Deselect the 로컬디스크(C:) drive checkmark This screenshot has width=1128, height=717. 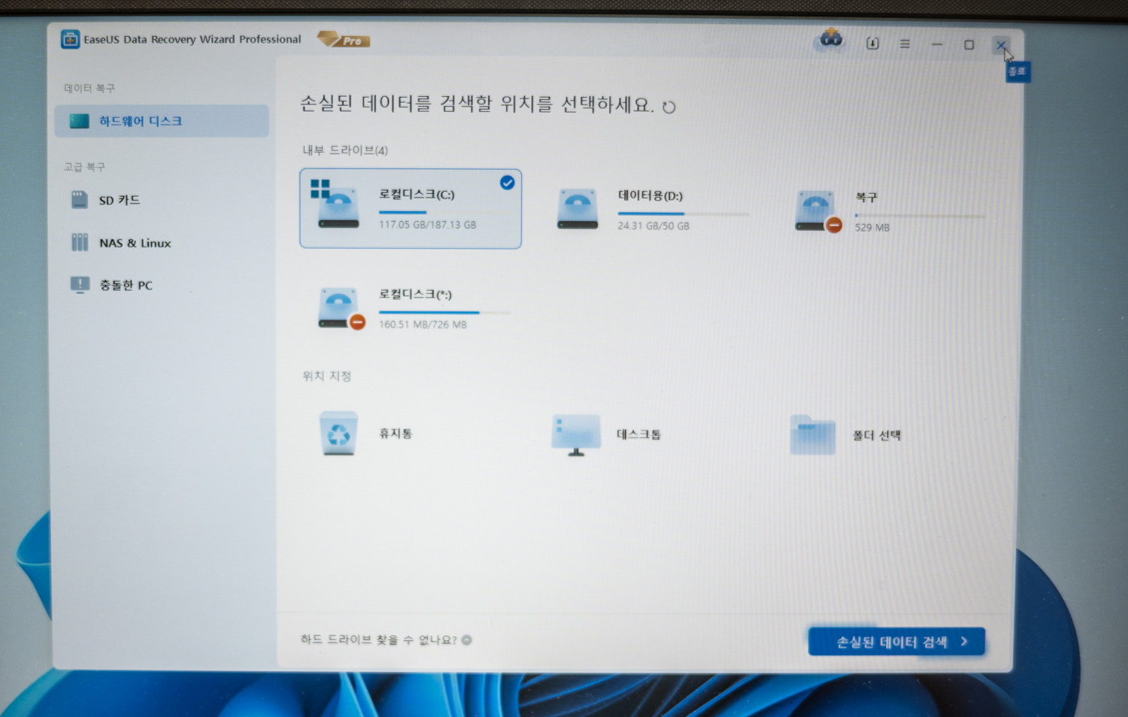[508, 182]
